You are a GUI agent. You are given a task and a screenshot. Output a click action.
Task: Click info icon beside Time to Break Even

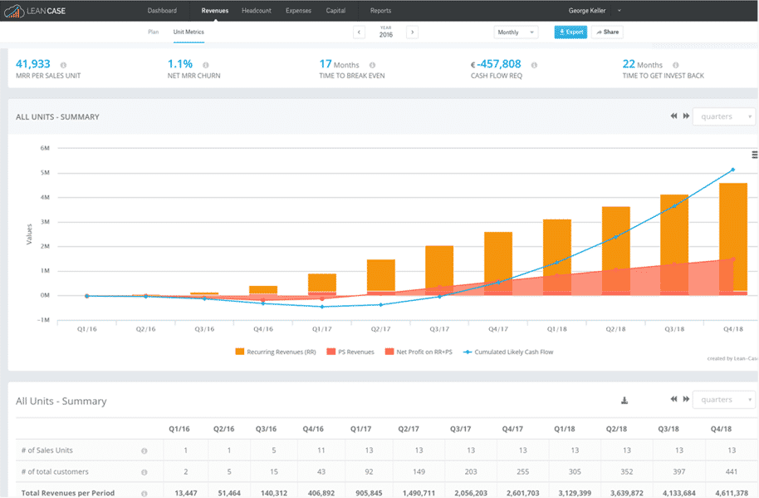(x=372, y=65)
